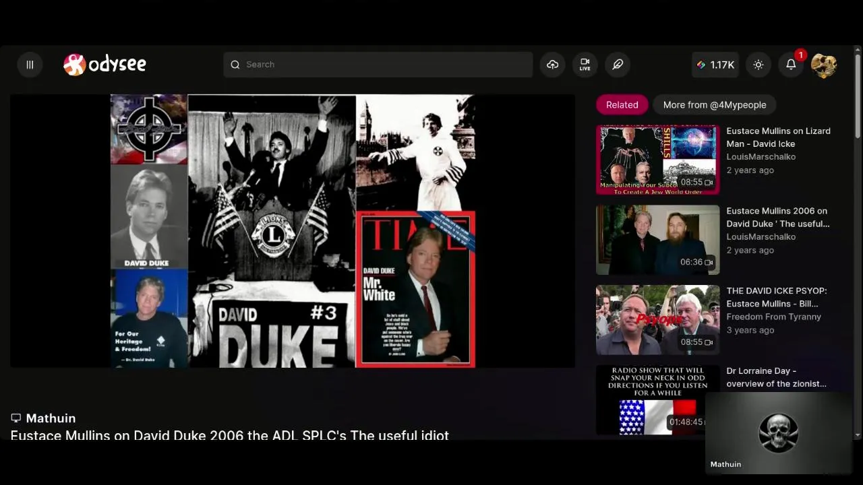Open THE DAVID ICKE PSYOP video title
This screenshot has height=485, width=863.
777,297
